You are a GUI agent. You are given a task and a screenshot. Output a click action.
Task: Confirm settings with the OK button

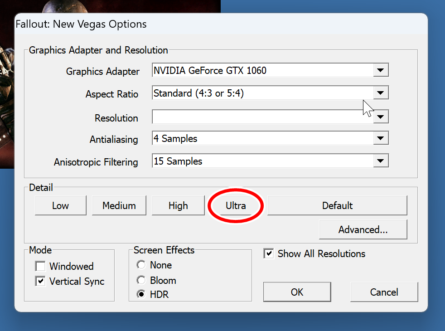tap(297, 292)
